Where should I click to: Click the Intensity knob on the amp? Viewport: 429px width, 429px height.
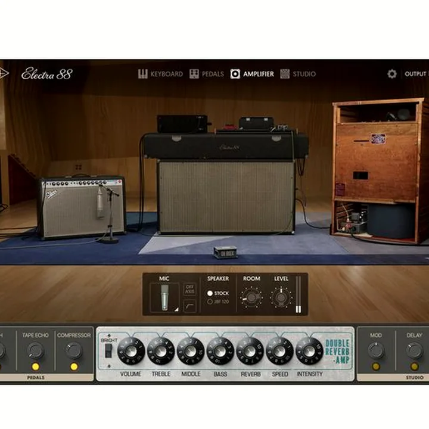[x=309, y=351]
